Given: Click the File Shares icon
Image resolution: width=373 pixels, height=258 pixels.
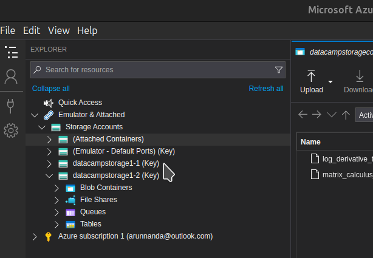Looking at the screenshot, I should pos(70,200).
